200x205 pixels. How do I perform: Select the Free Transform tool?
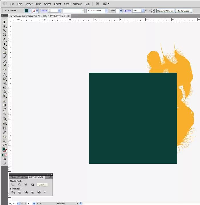(x=4, y=87)
